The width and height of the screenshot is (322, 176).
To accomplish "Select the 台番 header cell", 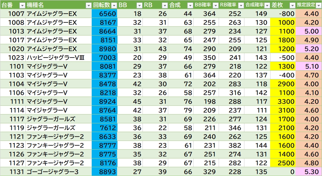I will click(x=13, y=5).
